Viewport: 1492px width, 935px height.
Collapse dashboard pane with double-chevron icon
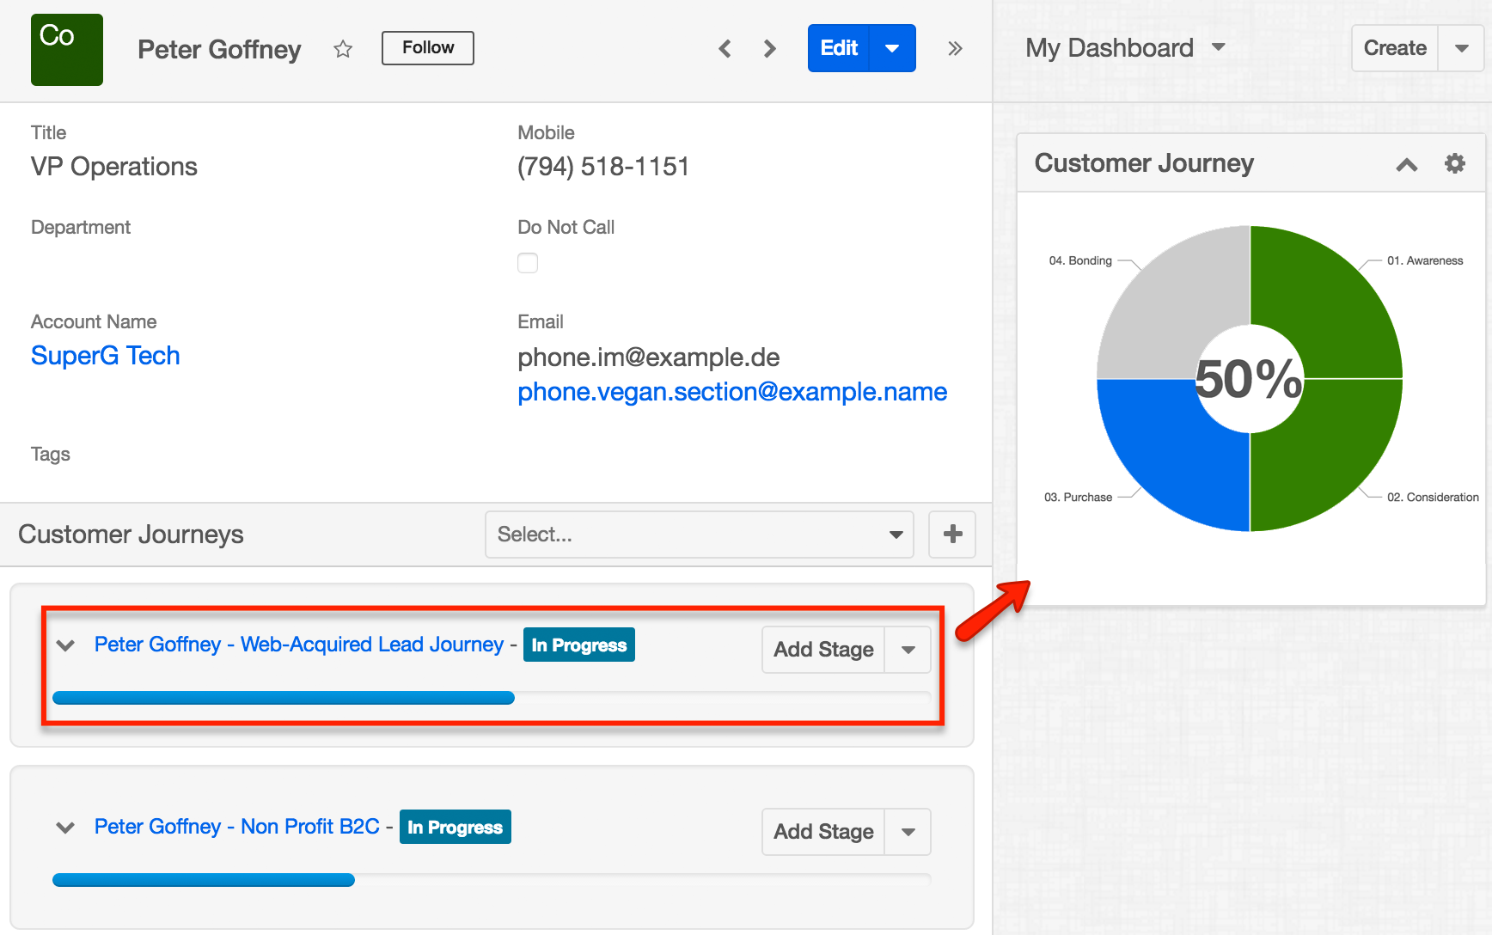click(955, 49)
